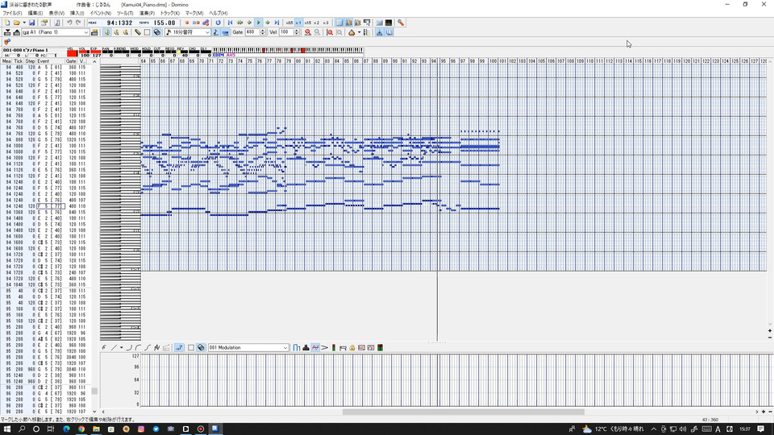
Task: Expand the arrow next to the metronome icon
Action: pos(359,32)
